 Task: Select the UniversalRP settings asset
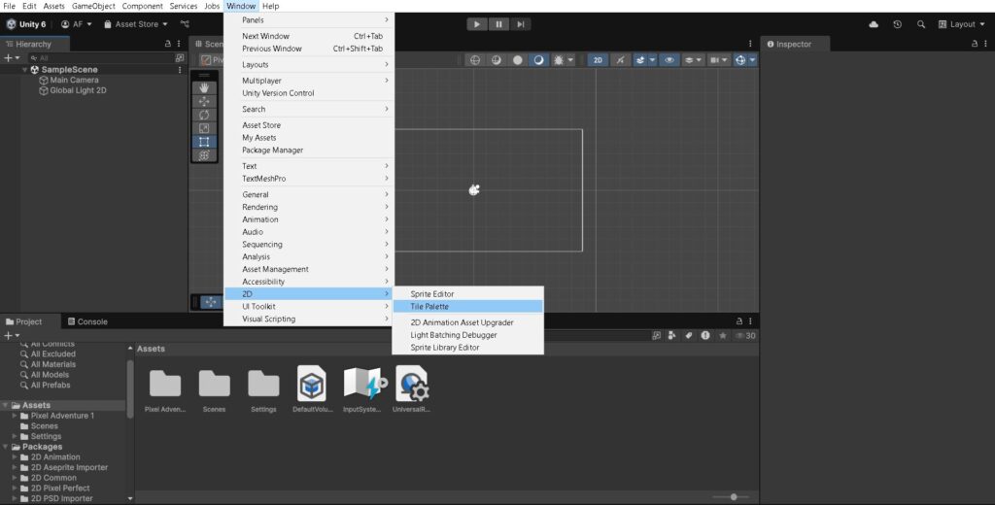pos(412,390)
